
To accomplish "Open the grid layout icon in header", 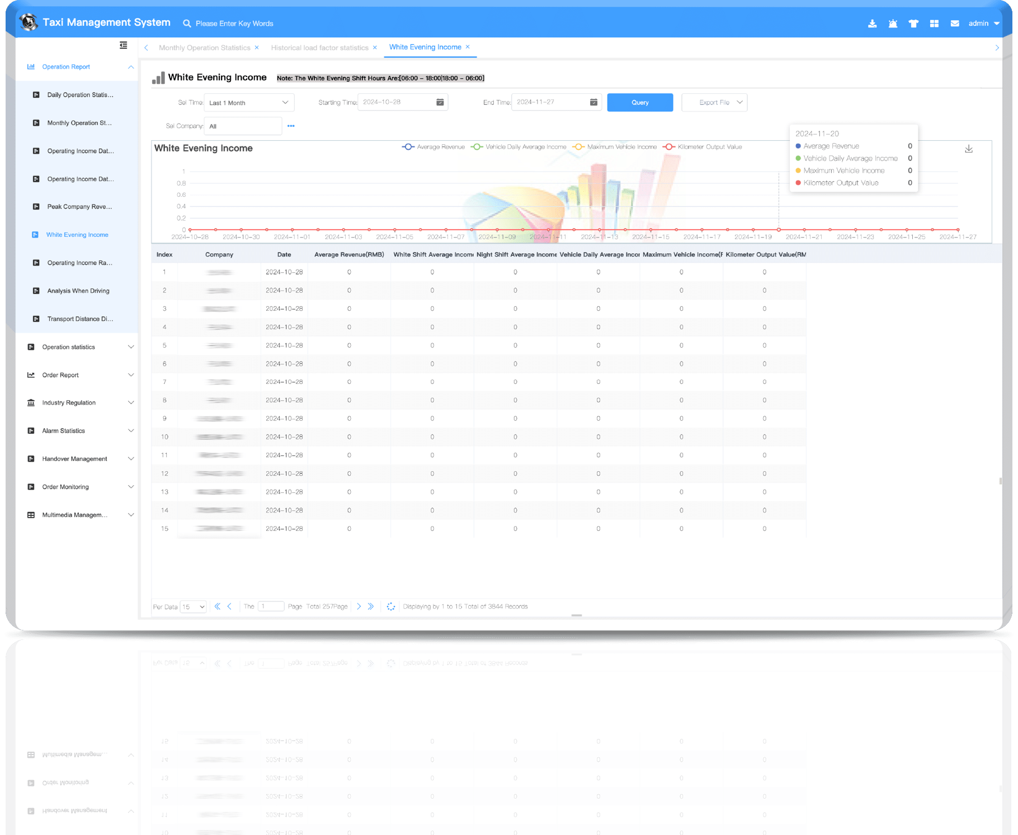I will 934,23.
